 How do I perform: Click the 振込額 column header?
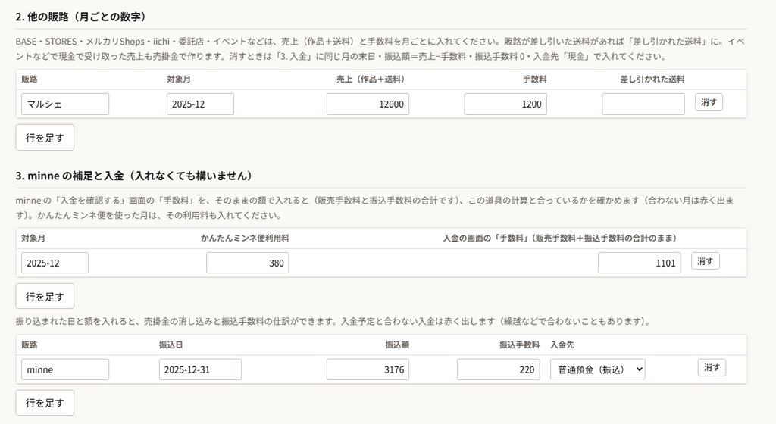[x=397, y=345]
